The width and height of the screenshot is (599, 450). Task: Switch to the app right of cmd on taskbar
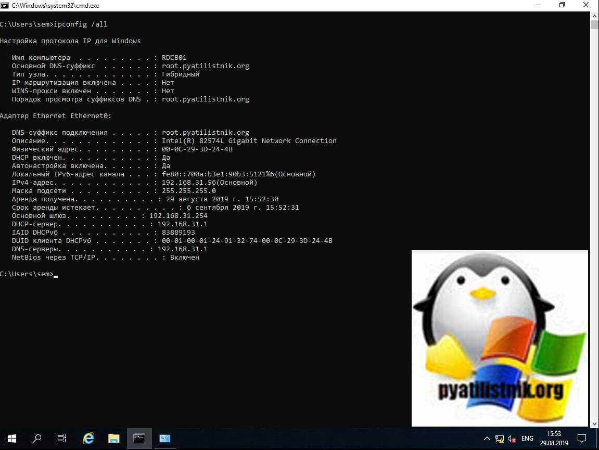pos(164,439)
